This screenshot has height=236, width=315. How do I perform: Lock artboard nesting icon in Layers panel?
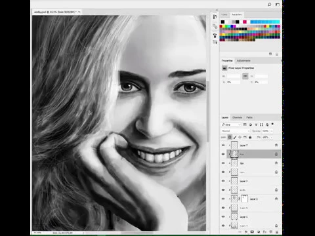245,137
